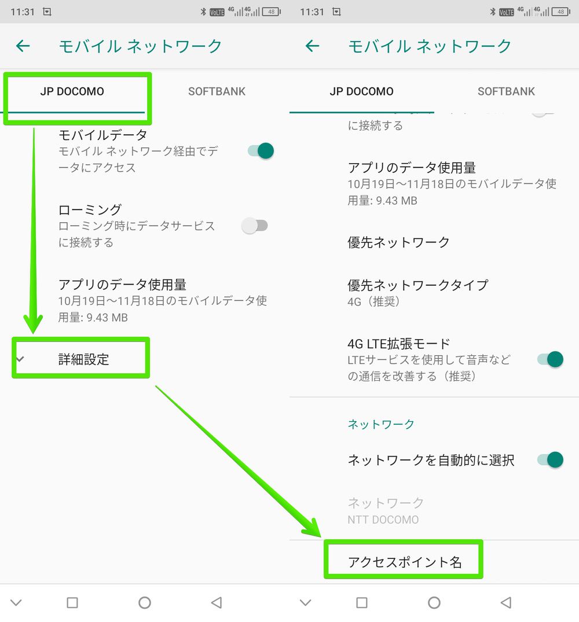Tap the notification icon in the status bar
This screenshot has height=622, width=579.
46,10
